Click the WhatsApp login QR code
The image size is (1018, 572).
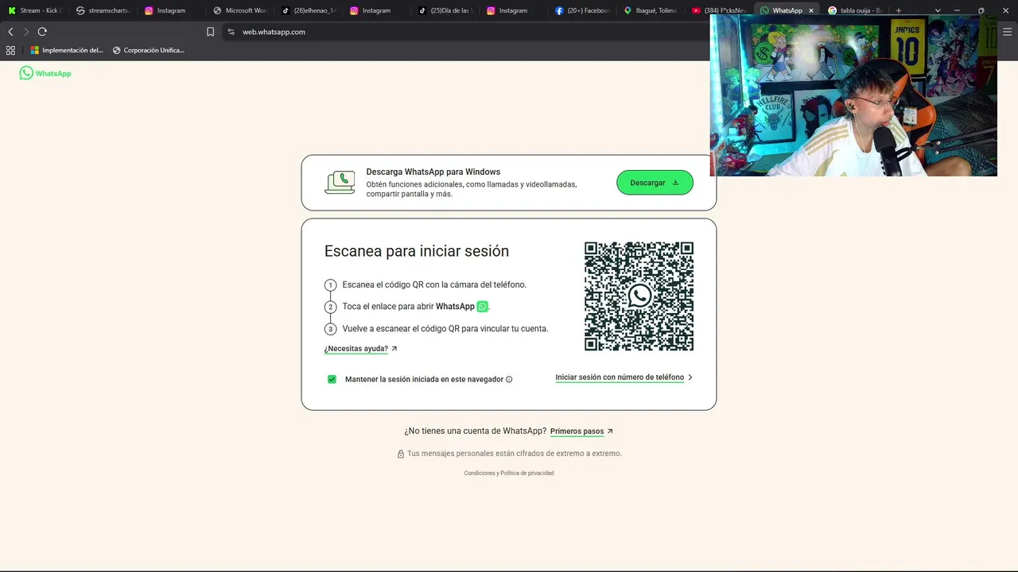point(639,296)
